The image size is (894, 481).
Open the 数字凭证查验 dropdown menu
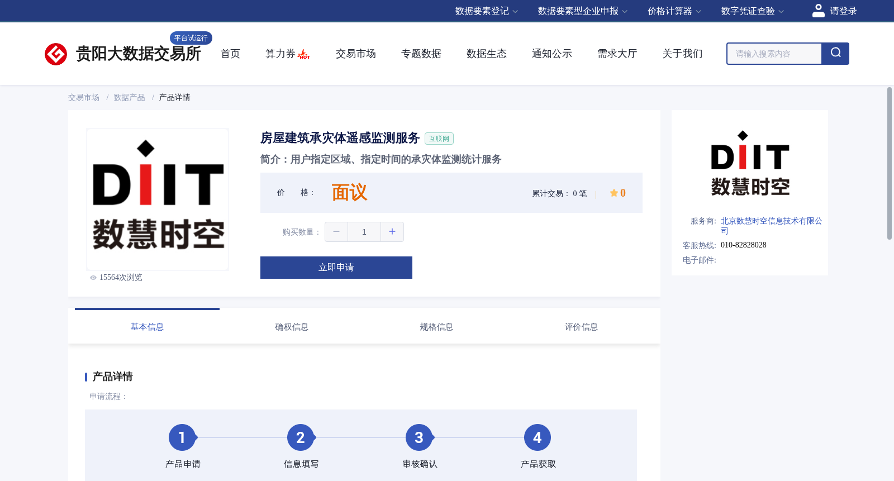[x=753, y=11]
